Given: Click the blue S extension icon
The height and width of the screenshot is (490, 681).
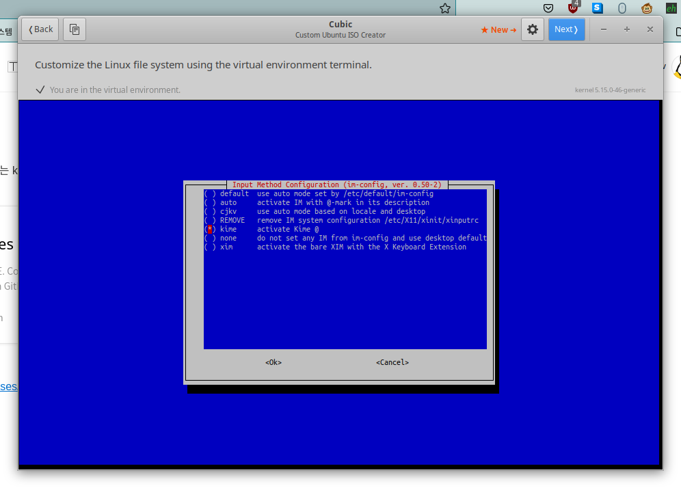Looking at the screenshot, I should [x=598, y=8].
